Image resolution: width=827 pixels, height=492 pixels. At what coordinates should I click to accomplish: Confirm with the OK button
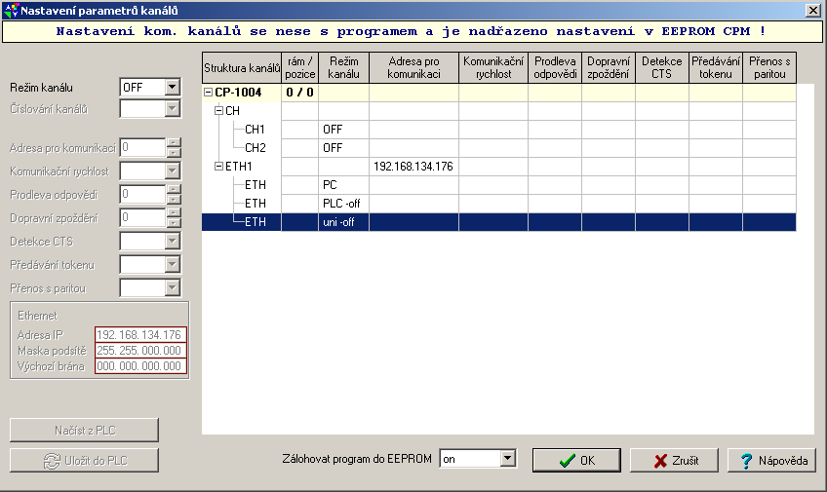576,461
